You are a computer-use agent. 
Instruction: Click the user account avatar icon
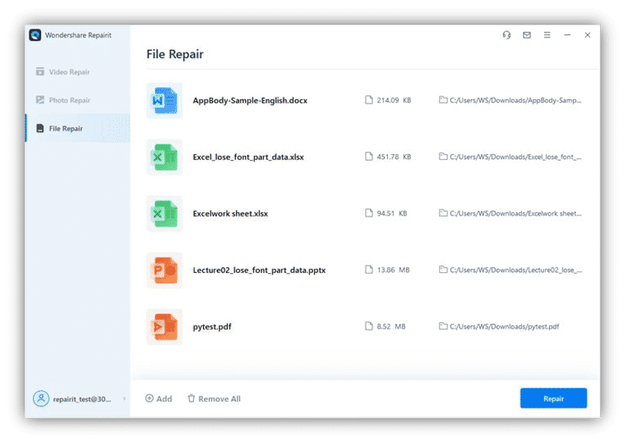(x=40, y=399)
